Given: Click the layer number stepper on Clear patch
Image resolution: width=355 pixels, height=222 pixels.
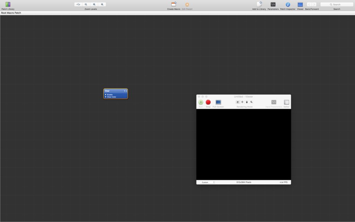Looking at the screenshot, I should point(125,91).
